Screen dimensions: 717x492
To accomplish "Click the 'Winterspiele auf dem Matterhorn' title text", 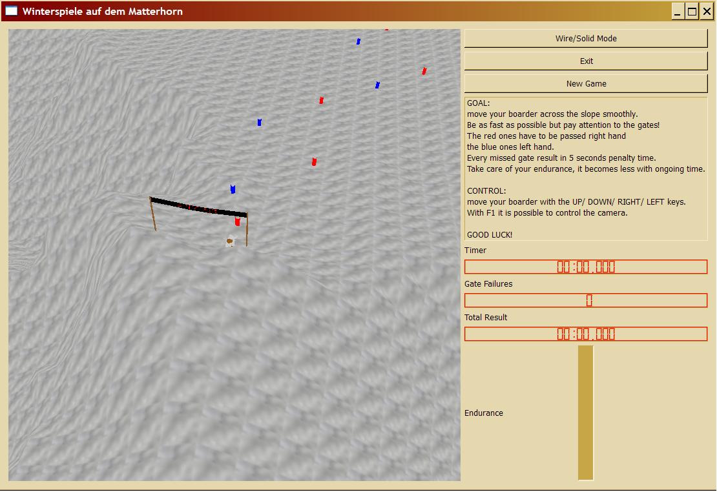I will tap(103, 12).
